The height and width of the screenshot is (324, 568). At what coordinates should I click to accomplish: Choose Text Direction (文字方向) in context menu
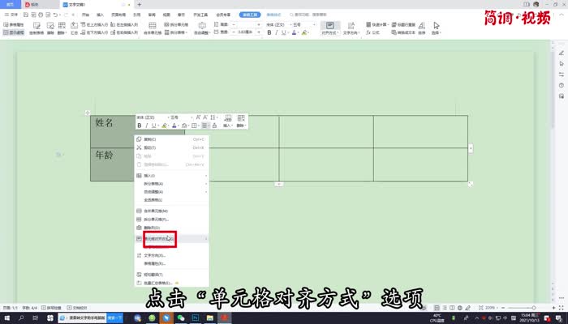coord(153,255)
